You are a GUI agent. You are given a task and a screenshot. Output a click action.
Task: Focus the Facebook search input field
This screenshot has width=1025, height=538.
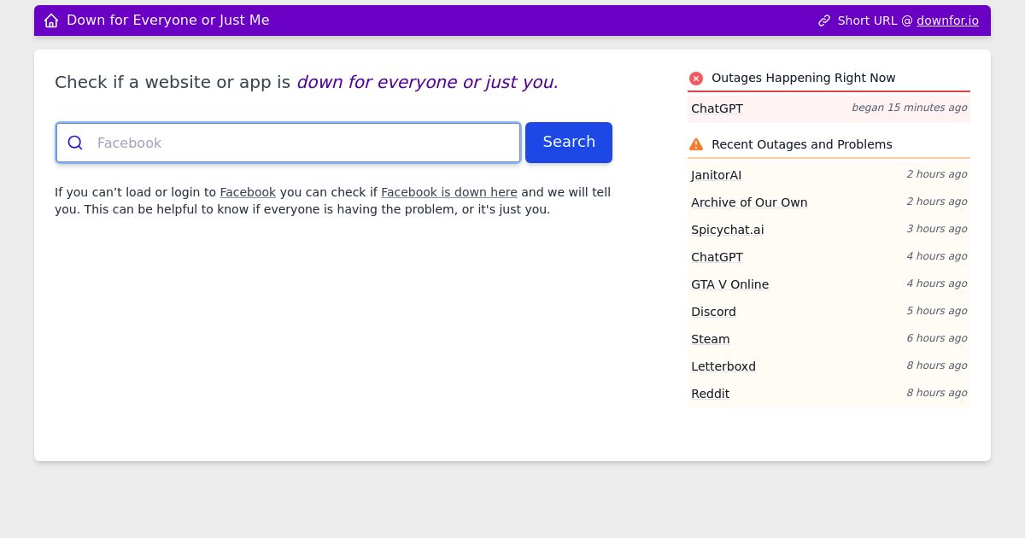click(289, 143)
